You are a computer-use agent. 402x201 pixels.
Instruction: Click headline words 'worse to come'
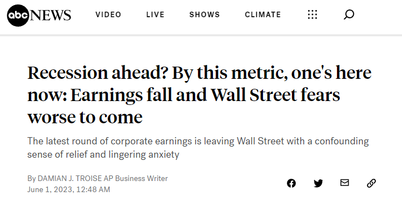point(85,117)
